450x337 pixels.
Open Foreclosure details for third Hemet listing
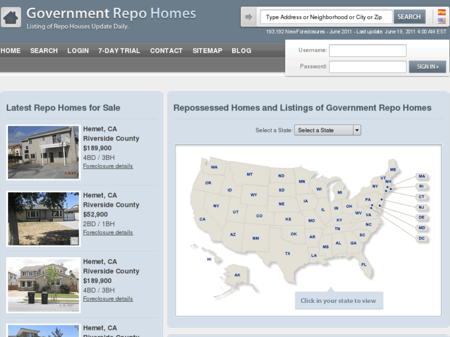pos(108,299)
